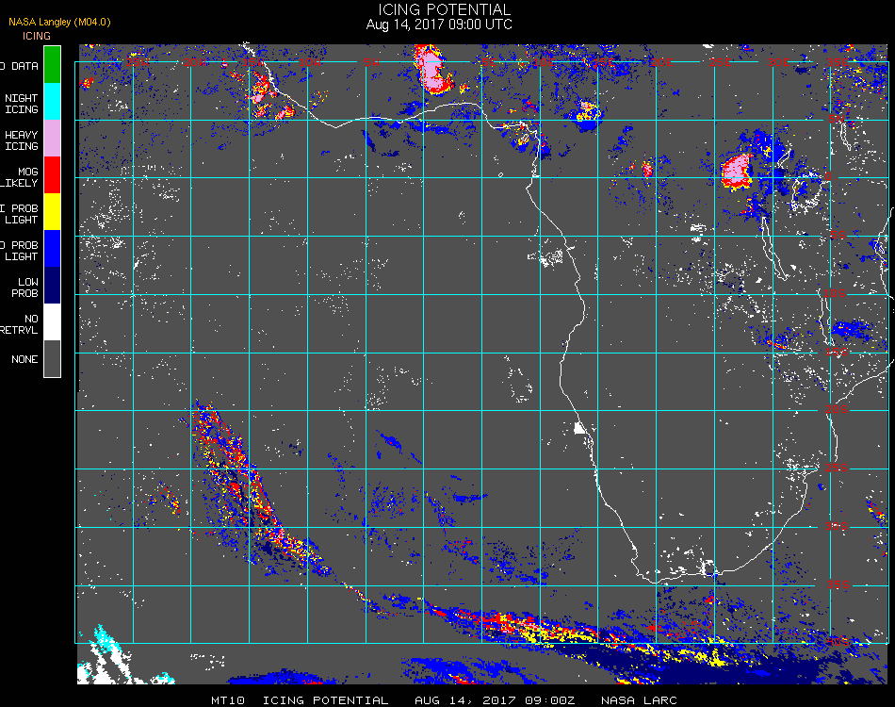Viewport: 895px width, 707px height.
Task: Click the 25W longitude label
Action: pyautogui.click(x=138, y=61)
